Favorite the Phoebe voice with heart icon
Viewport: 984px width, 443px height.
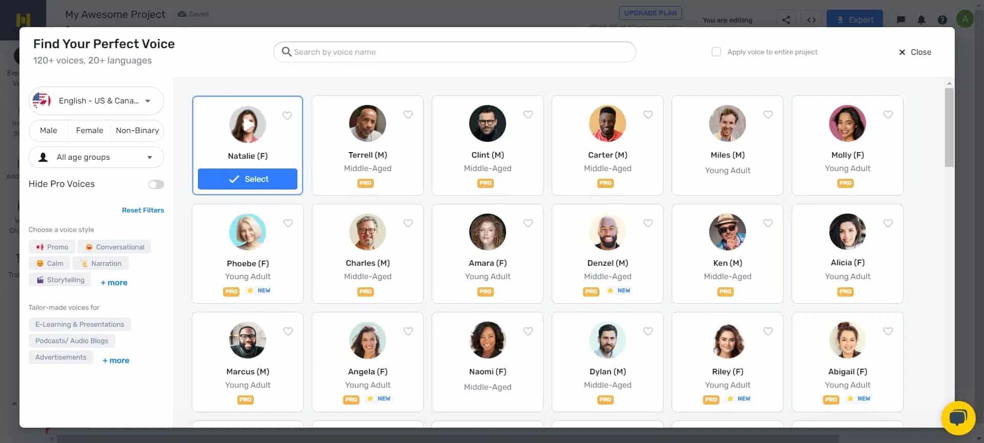[288, 223]
